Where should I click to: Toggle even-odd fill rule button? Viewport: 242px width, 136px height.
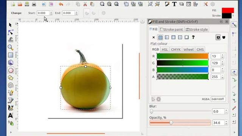tap(218, 37)
